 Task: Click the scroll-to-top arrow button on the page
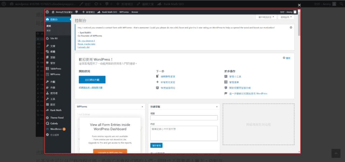click(x=337, y=154)
